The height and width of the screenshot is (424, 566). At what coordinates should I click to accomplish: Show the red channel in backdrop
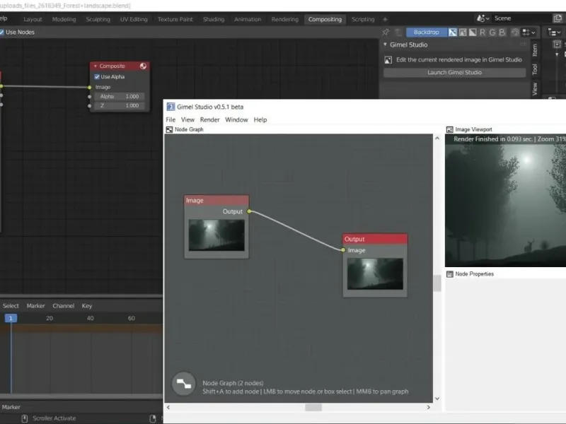coord(483,32)
